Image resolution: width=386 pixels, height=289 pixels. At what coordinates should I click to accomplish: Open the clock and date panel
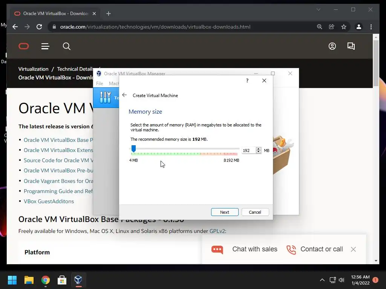tap(360, 280)
